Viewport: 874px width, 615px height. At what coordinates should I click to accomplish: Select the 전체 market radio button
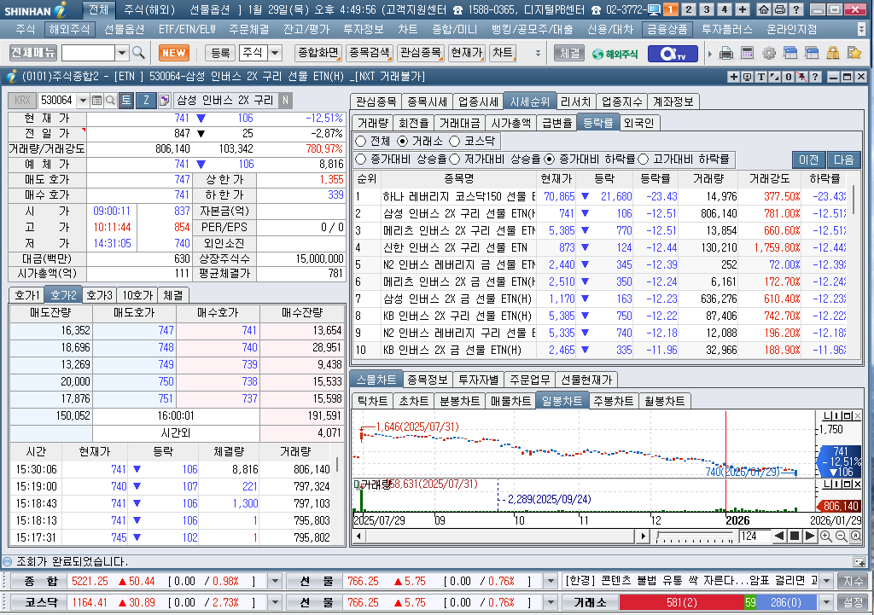point(361,141)
